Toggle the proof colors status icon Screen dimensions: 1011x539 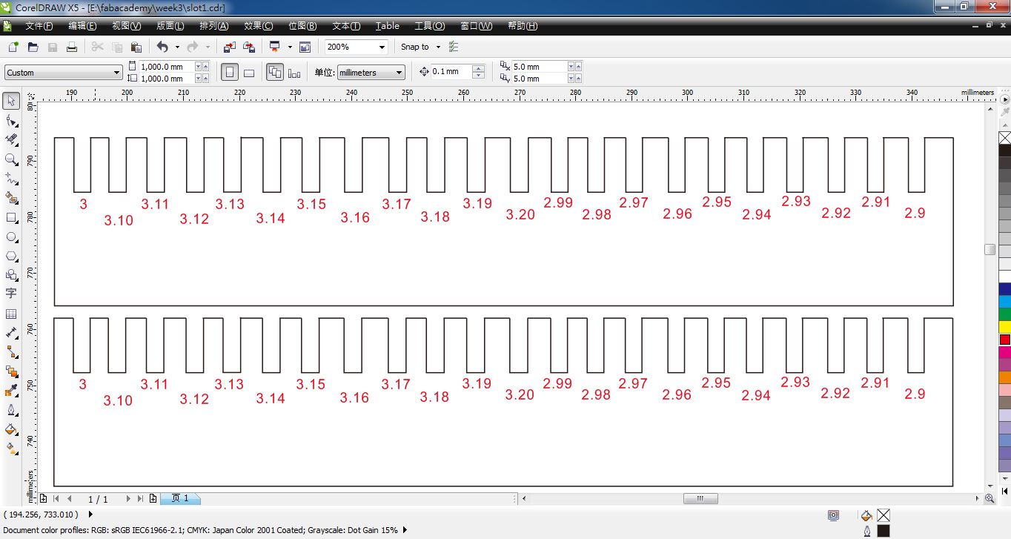pos(834,515)
